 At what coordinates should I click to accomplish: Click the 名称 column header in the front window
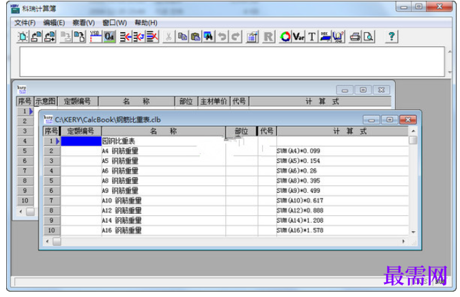point(164,131)
